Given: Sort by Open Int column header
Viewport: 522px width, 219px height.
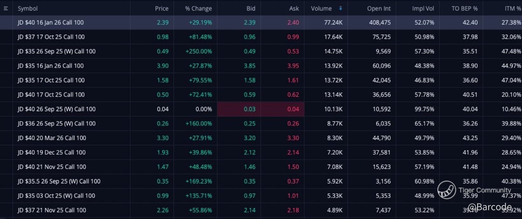Looking at the screenshot, I should (379, 9).
